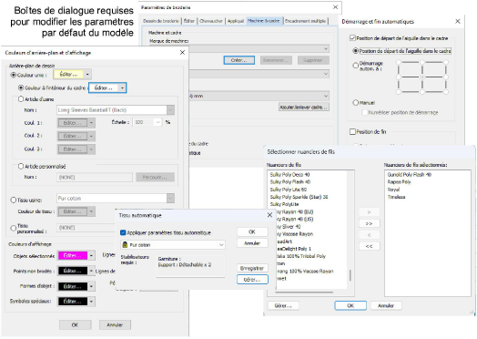The height and width of the screenshot is (339, 477).
Task: Click Annuler in Tissu automatique dialog
Action: [x=252, y=243]
